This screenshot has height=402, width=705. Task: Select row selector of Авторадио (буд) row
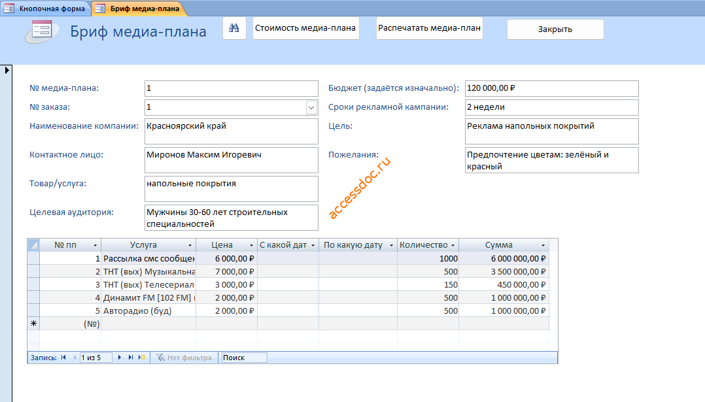click(33, 310)
